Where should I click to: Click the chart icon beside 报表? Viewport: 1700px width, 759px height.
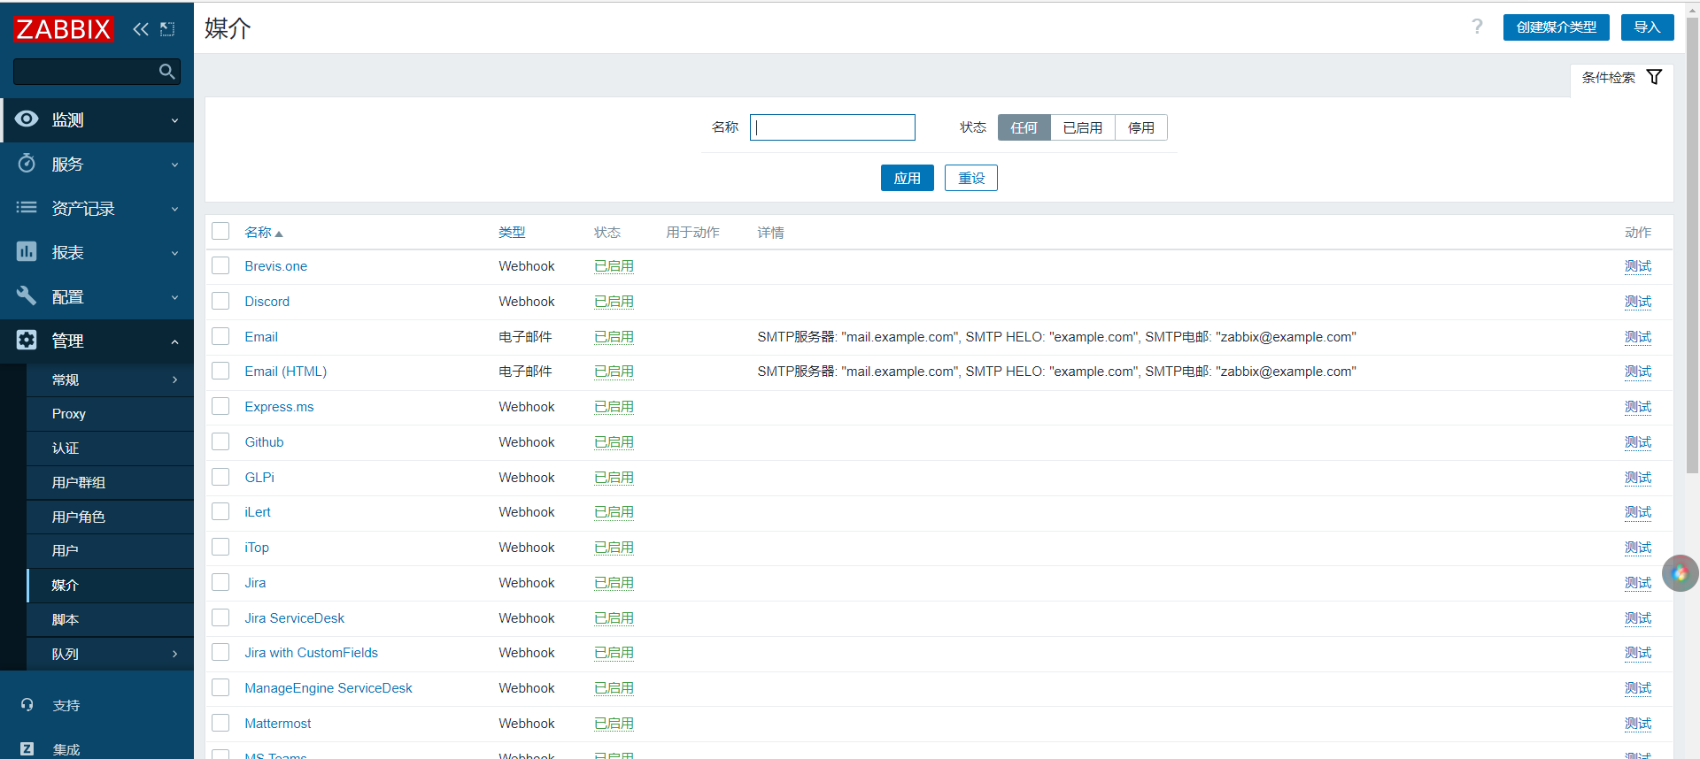[x=27, y=252]
